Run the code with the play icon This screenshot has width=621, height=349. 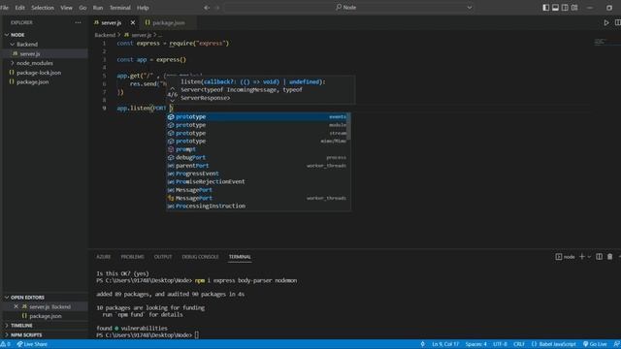point(606,23)
